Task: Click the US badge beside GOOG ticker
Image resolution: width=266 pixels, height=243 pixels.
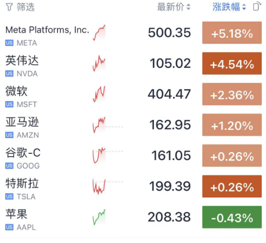Action: click(x=9, y=166)
